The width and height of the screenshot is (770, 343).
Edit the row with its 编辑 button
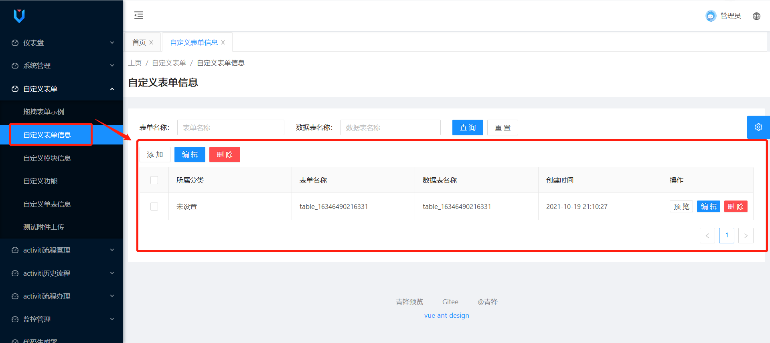coord(709,207)
